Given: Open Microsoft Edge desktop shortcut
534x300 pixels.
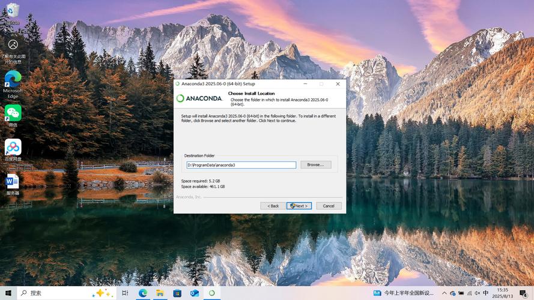Looking at the screenshot, I should tap(13, 85).
